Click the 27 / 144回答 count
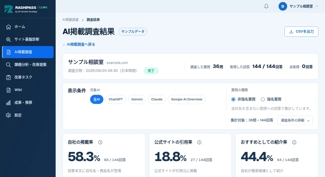This screenshot has height=177, width=325. coord(202,160)
